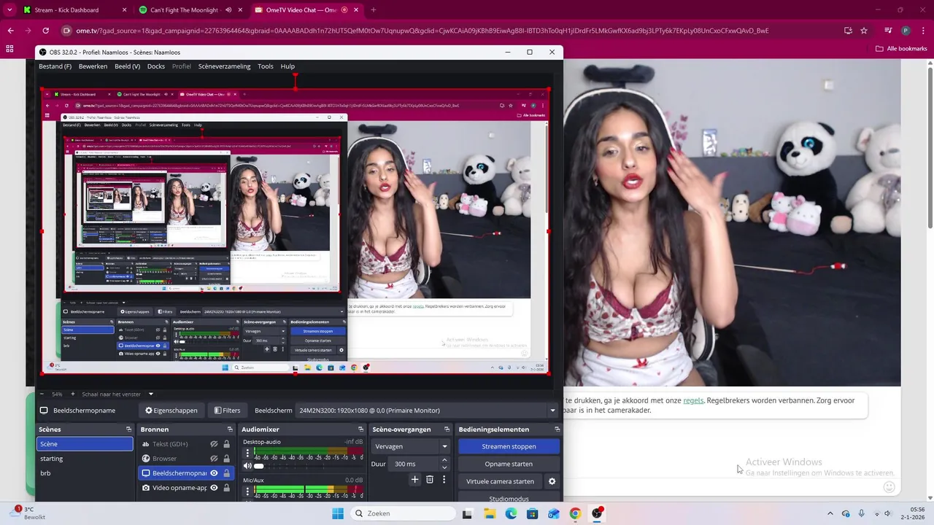
Task: Open Scèneverzameling menu
Action: coord(224,66)
